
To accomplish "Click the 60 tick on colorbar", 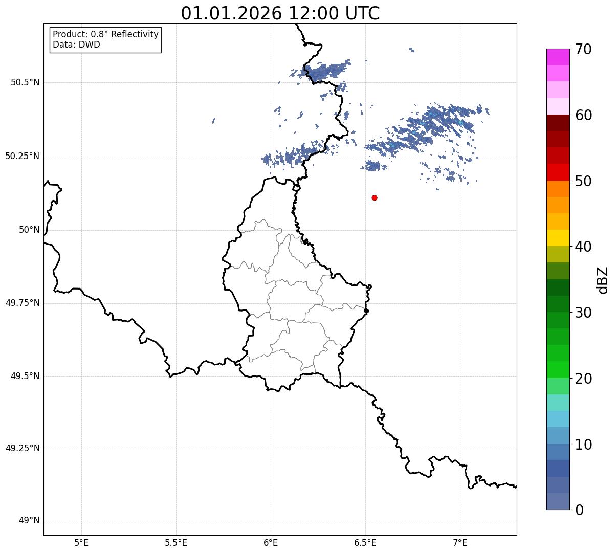I will [x=584, y=115].
